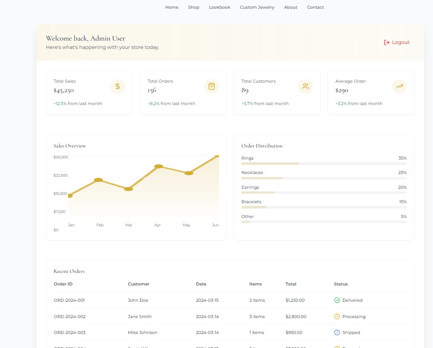Click the people Total Customers icon
Viewport: 433px width, 348px height.
click(305, 86)
